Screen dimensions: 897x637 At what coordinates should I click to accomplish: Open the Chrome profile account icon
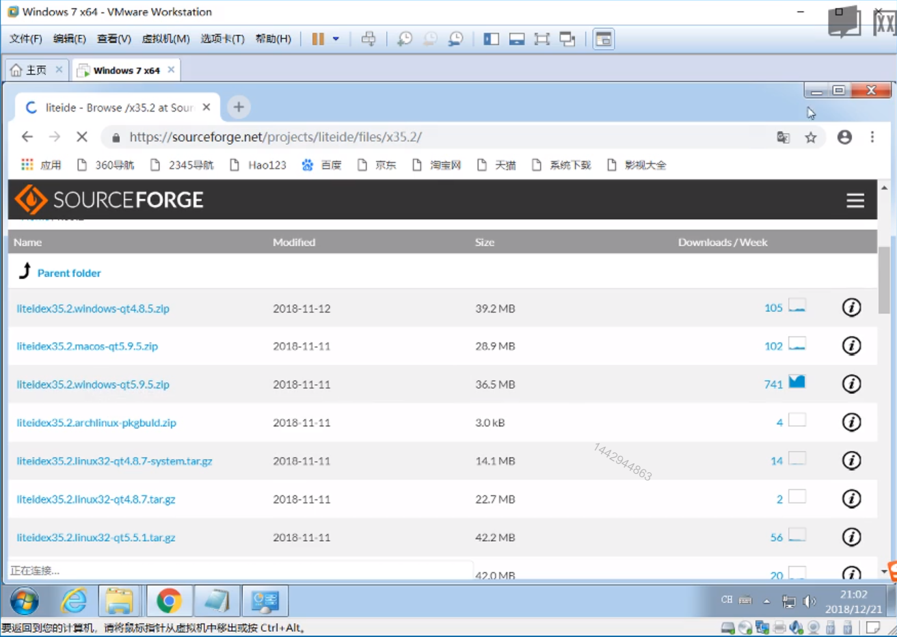845,137
